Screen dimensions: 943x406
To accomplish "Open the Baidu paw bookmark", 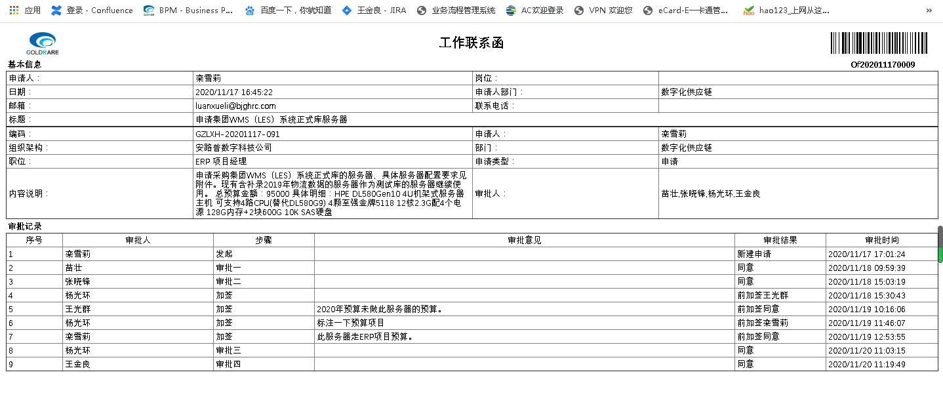I will (288, 10).
